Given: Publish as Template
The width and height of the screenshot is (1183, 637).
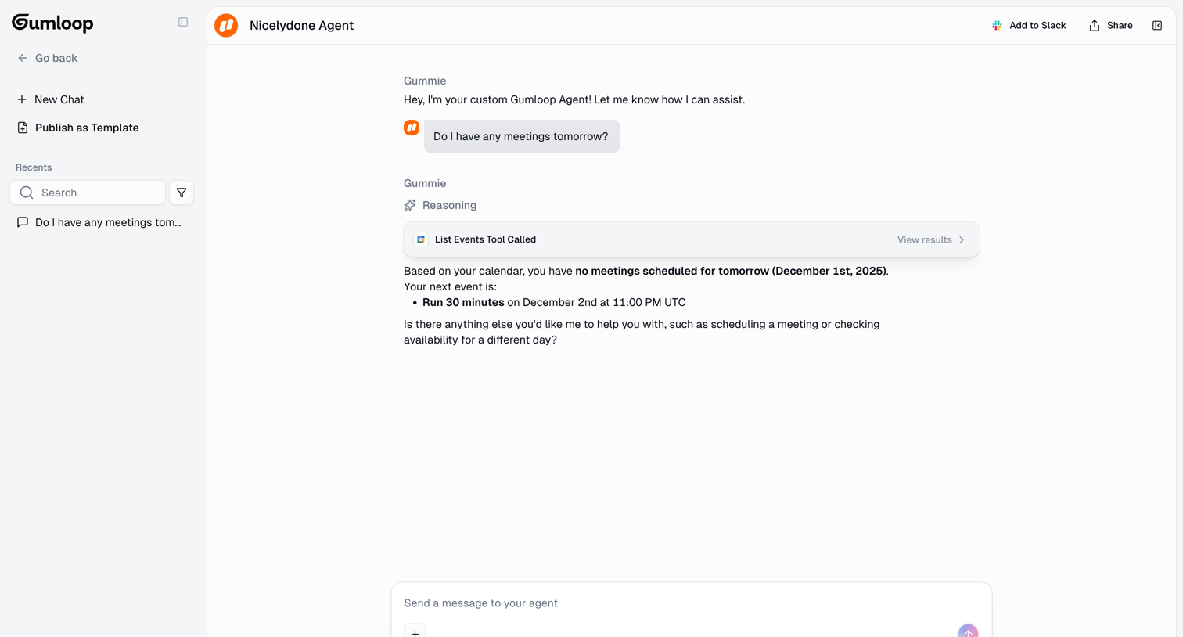Looking at the screenshot, I should click(x=77, y=128).
